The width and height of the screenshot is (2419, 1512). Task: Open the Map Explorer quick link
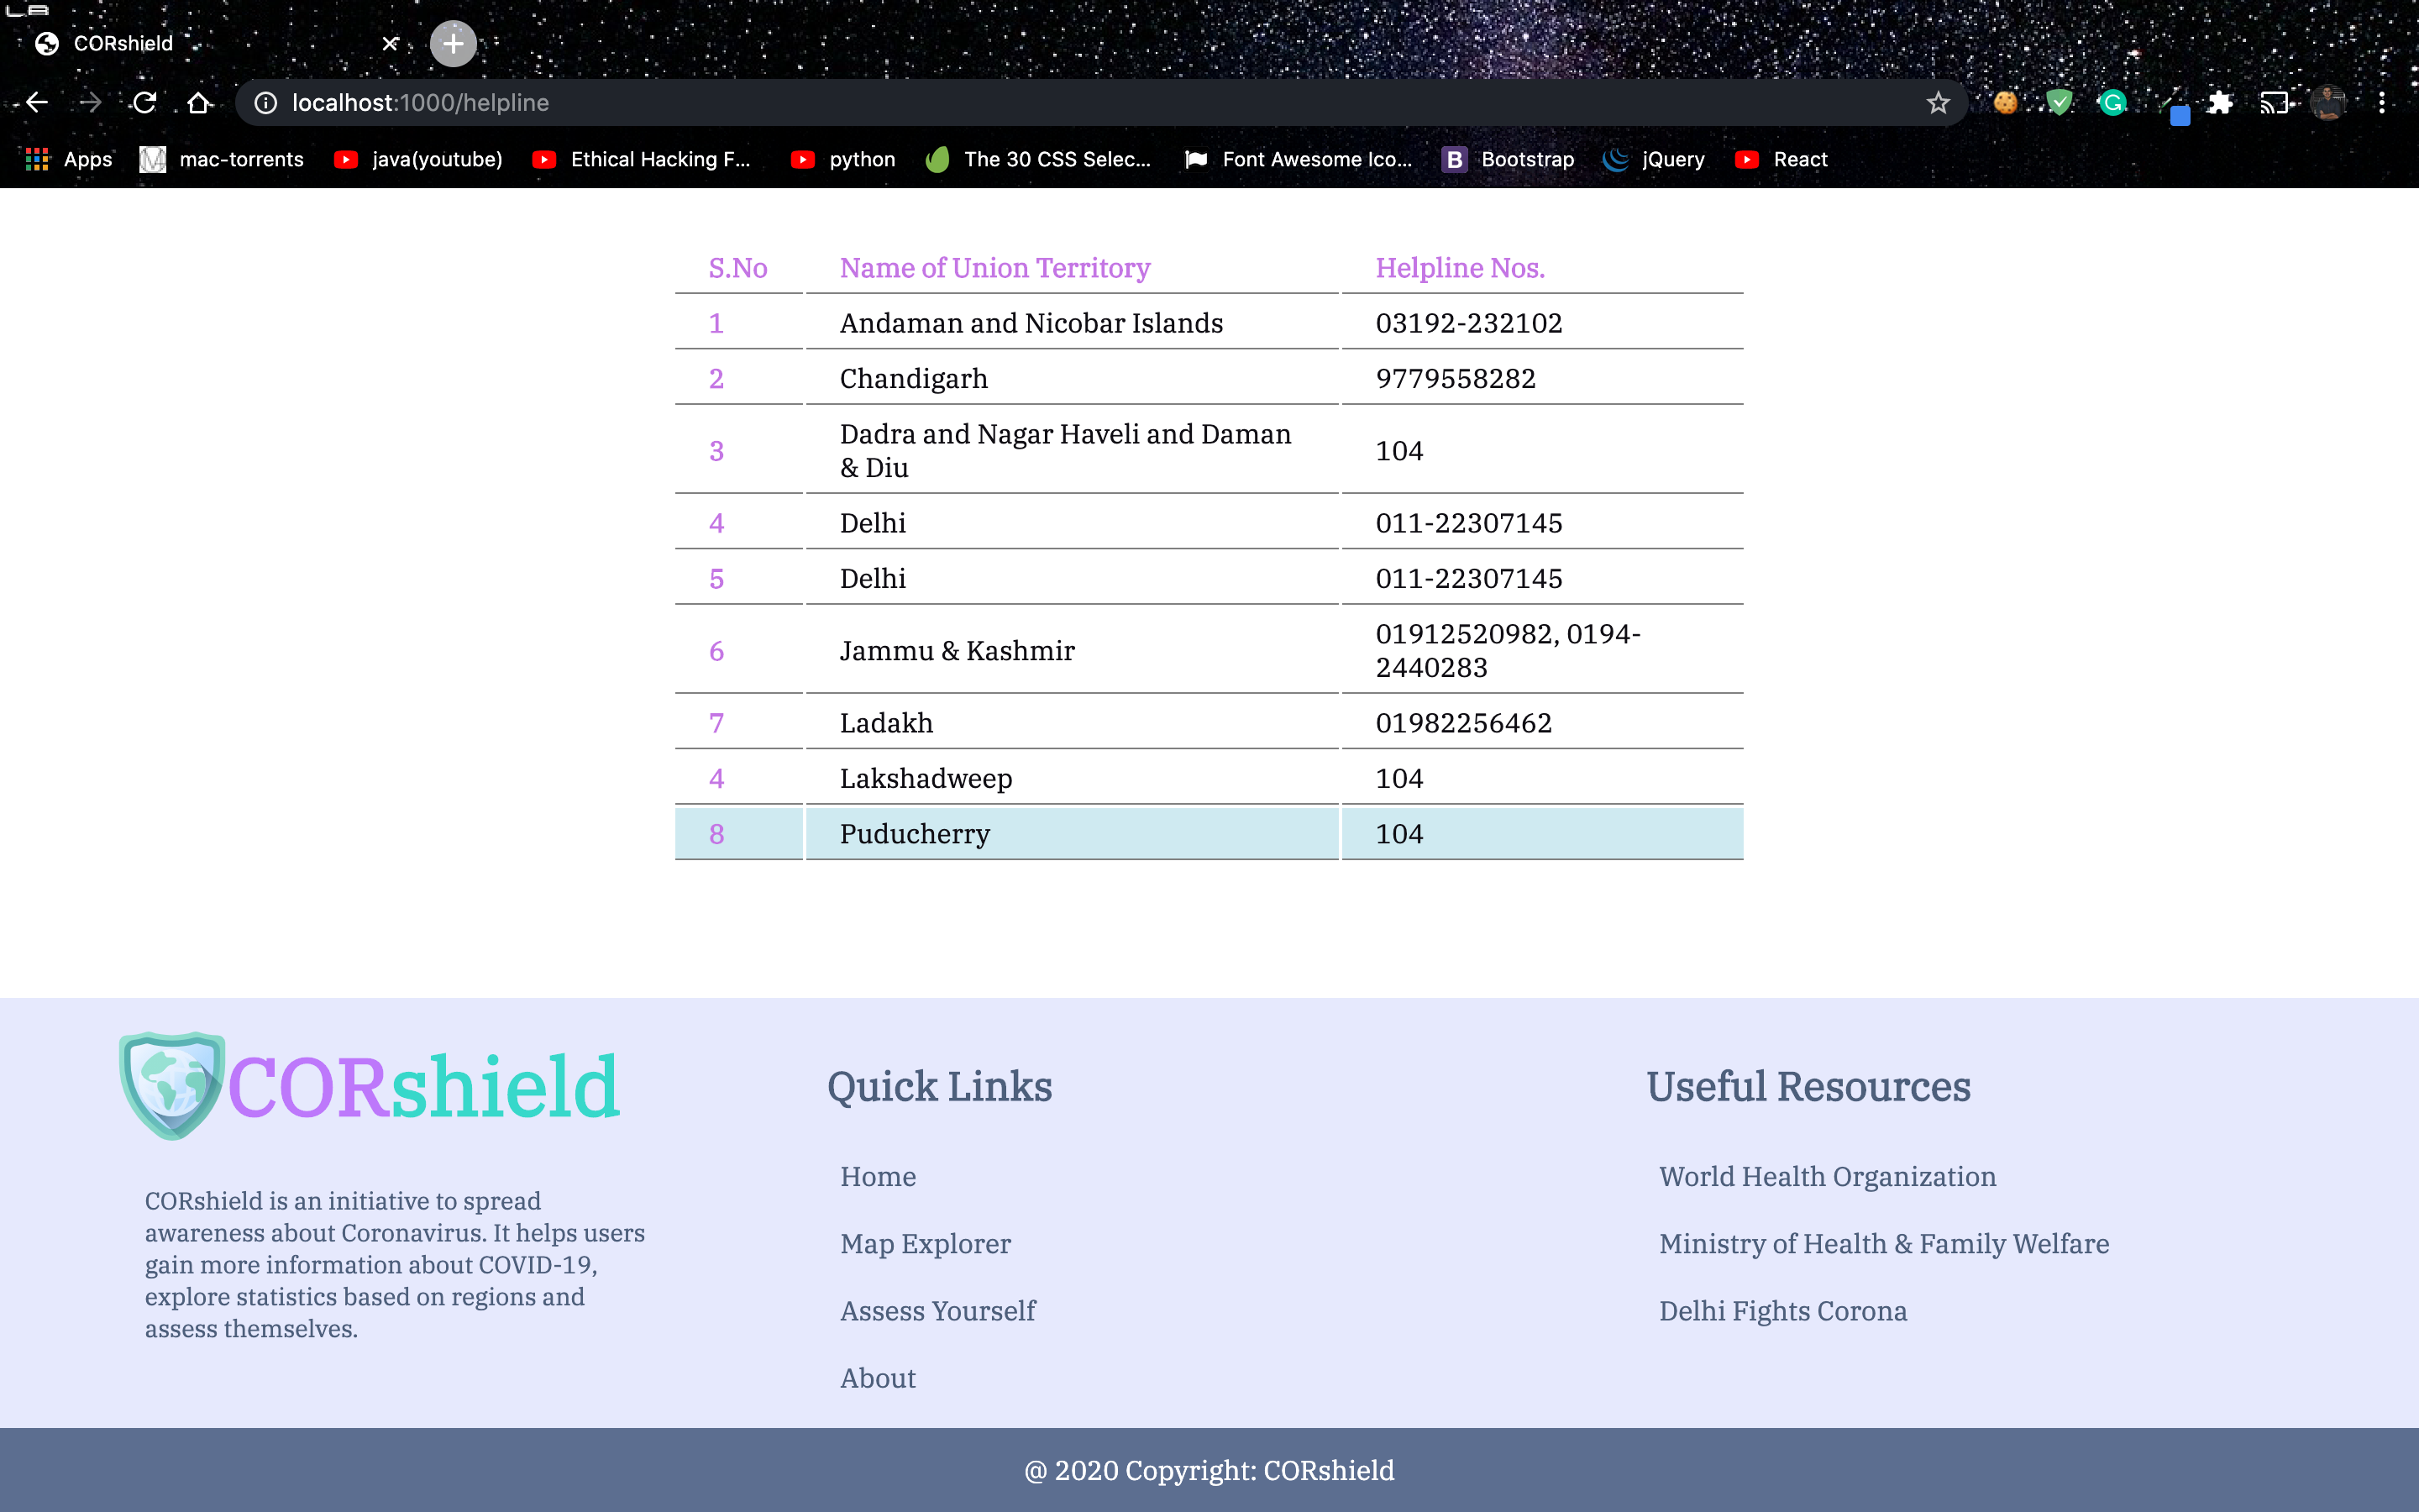(x=925, y=1243)
